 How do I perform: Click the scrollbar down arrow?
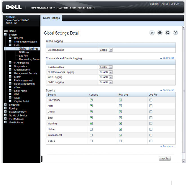184,161
